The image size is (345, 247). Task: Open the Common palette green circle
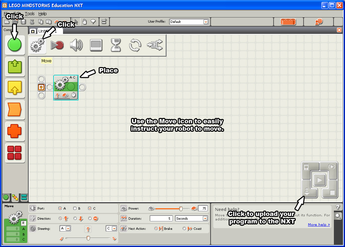(x=14, y=45)
